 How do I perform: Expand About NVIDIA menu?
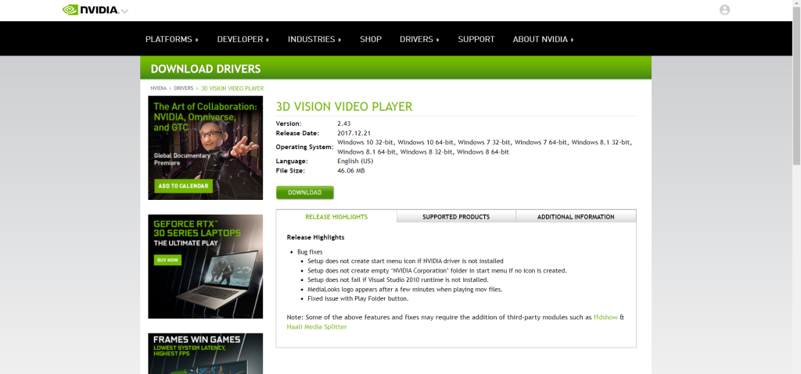[543, 39]
